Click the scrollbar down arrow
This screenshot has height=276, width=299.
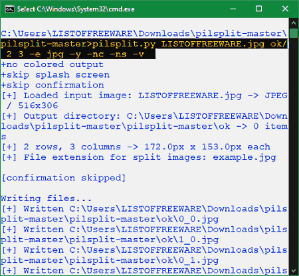(x=294, y=271)
